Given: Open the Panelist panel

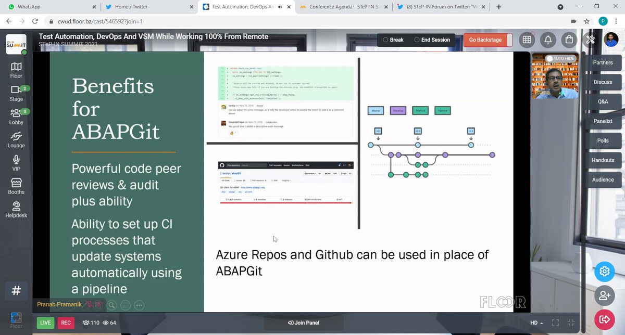Looking at the screenshot, I should (x=603, y=121).
